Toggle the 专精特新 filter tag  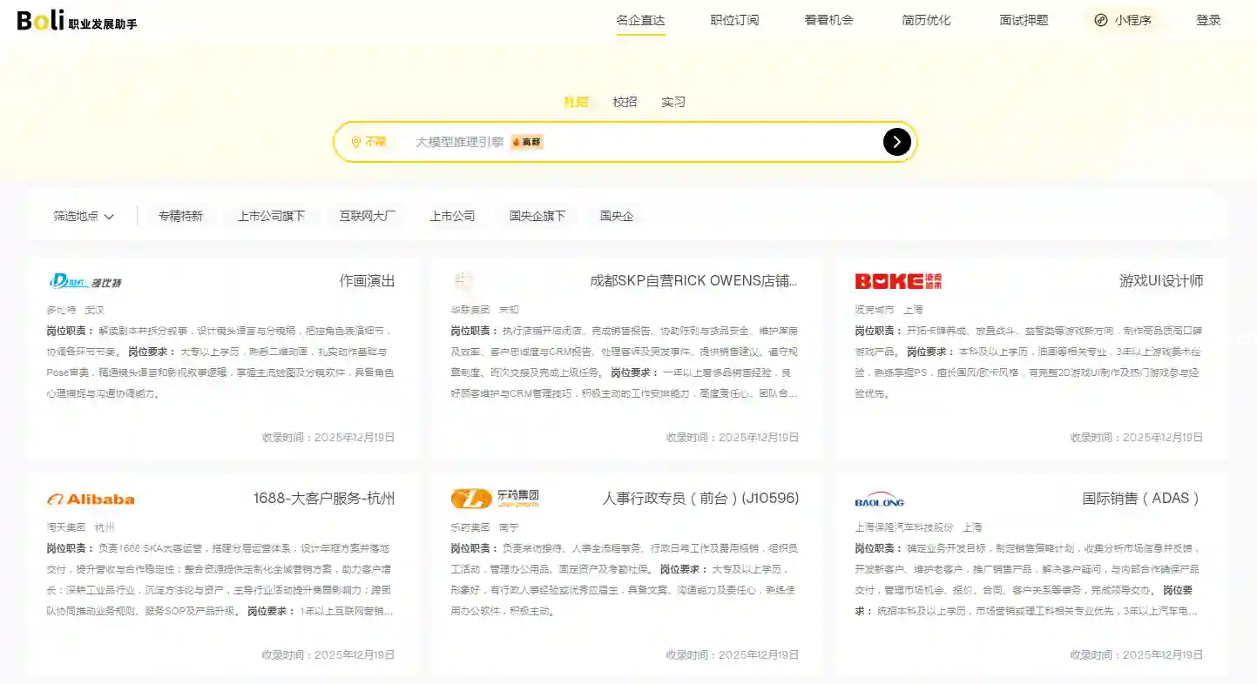(180, 216)
